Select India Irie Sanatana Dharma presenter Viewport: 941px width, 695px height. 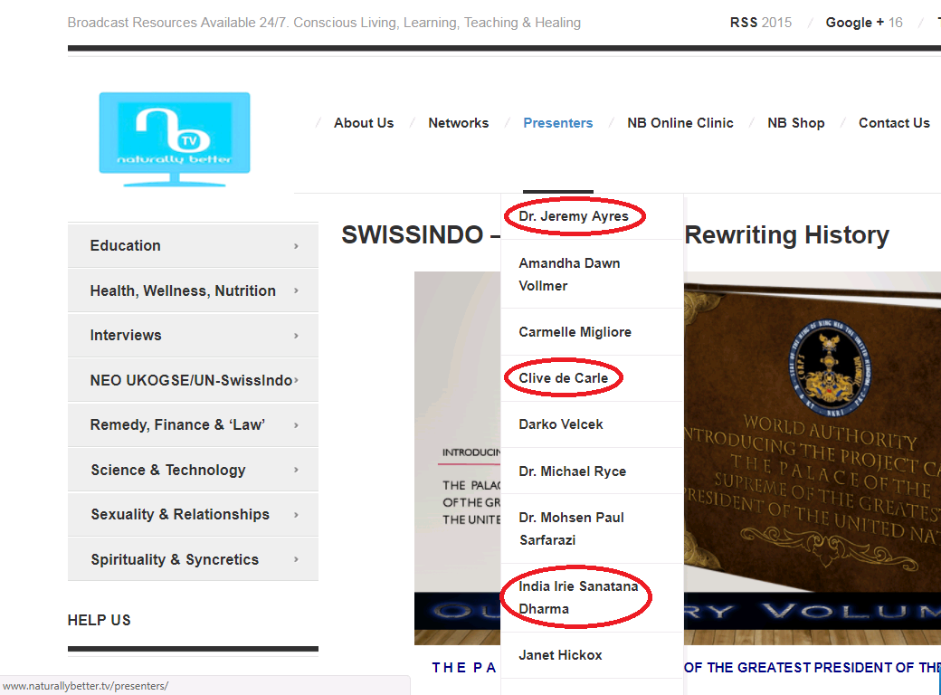coord(578,597)
